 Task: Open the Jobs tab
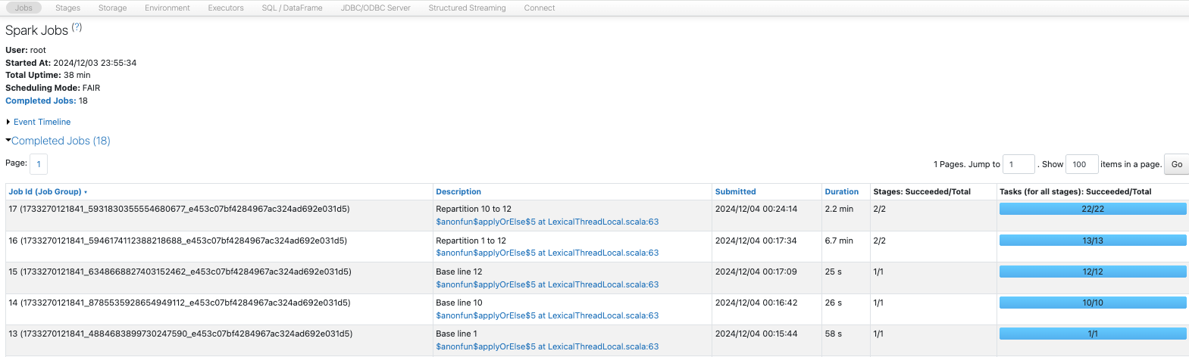click(23, 8)
